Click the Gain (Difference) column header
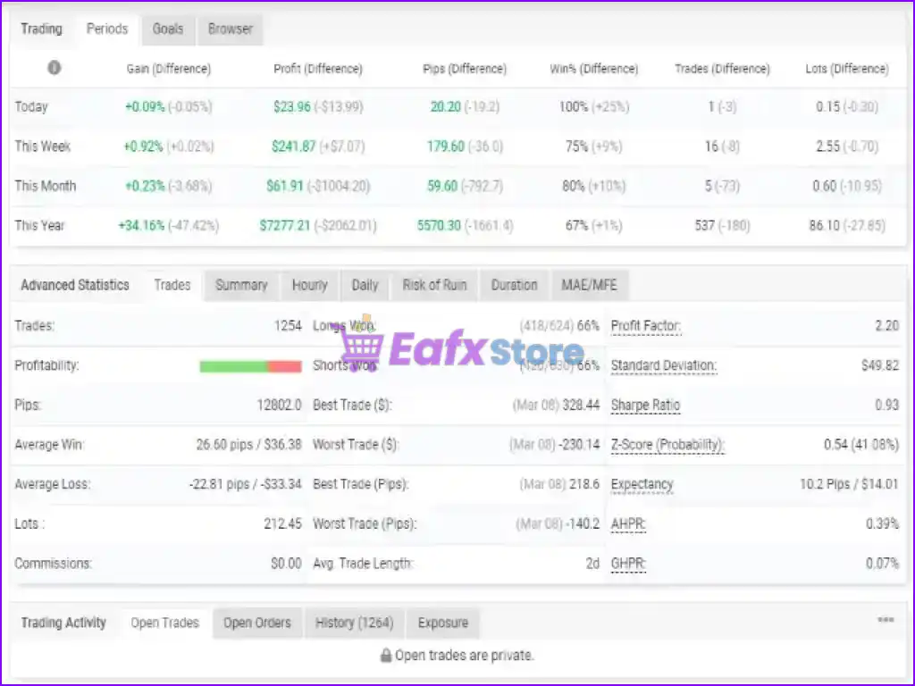The width and height of the screenshot is (915, 686). 169,69
